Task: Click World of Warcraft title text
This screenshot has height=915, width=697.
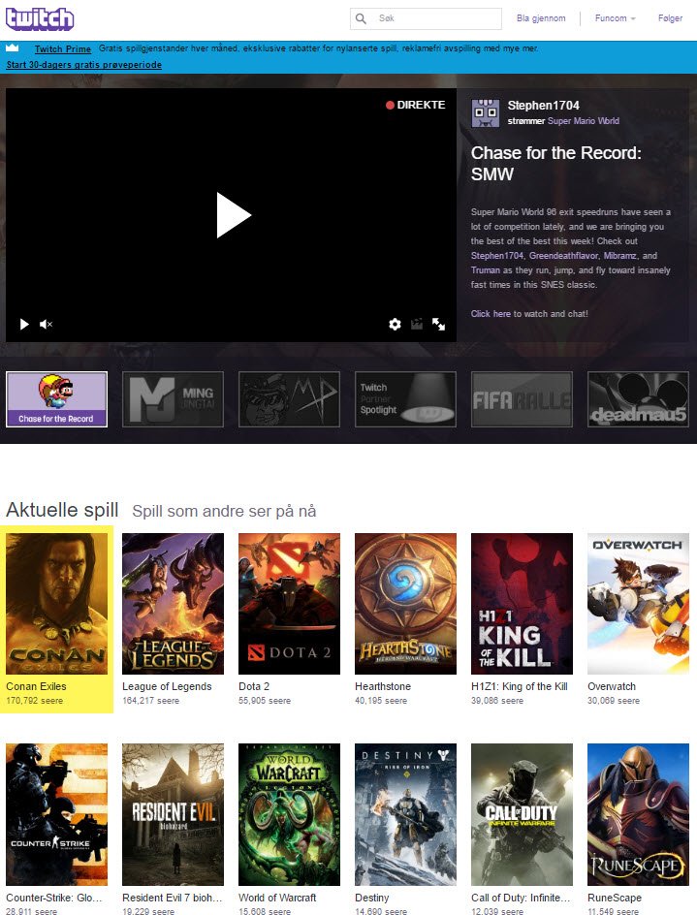Action: [277, 898]
